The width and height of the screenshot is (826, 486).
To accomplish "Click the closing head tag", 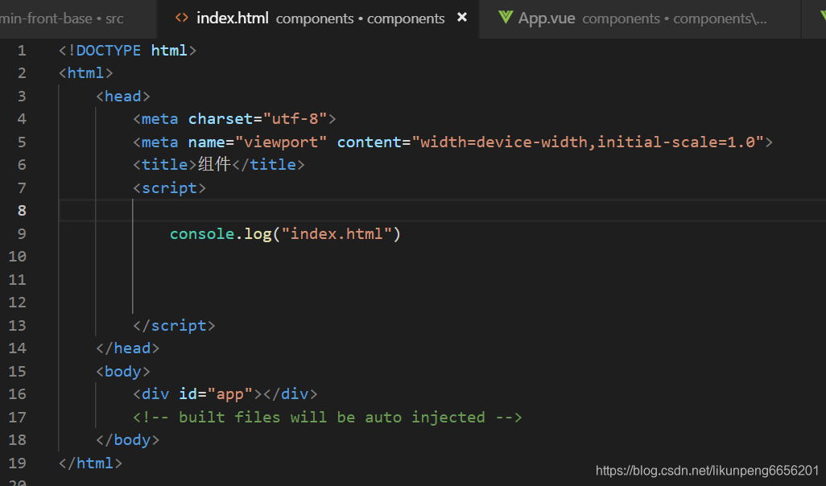I will coord(128,348).
